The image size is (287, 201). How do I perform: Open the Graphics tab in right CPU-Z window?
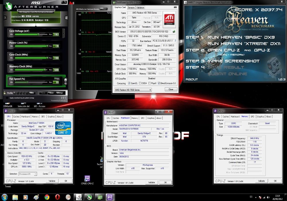click(x=261, y=117)
